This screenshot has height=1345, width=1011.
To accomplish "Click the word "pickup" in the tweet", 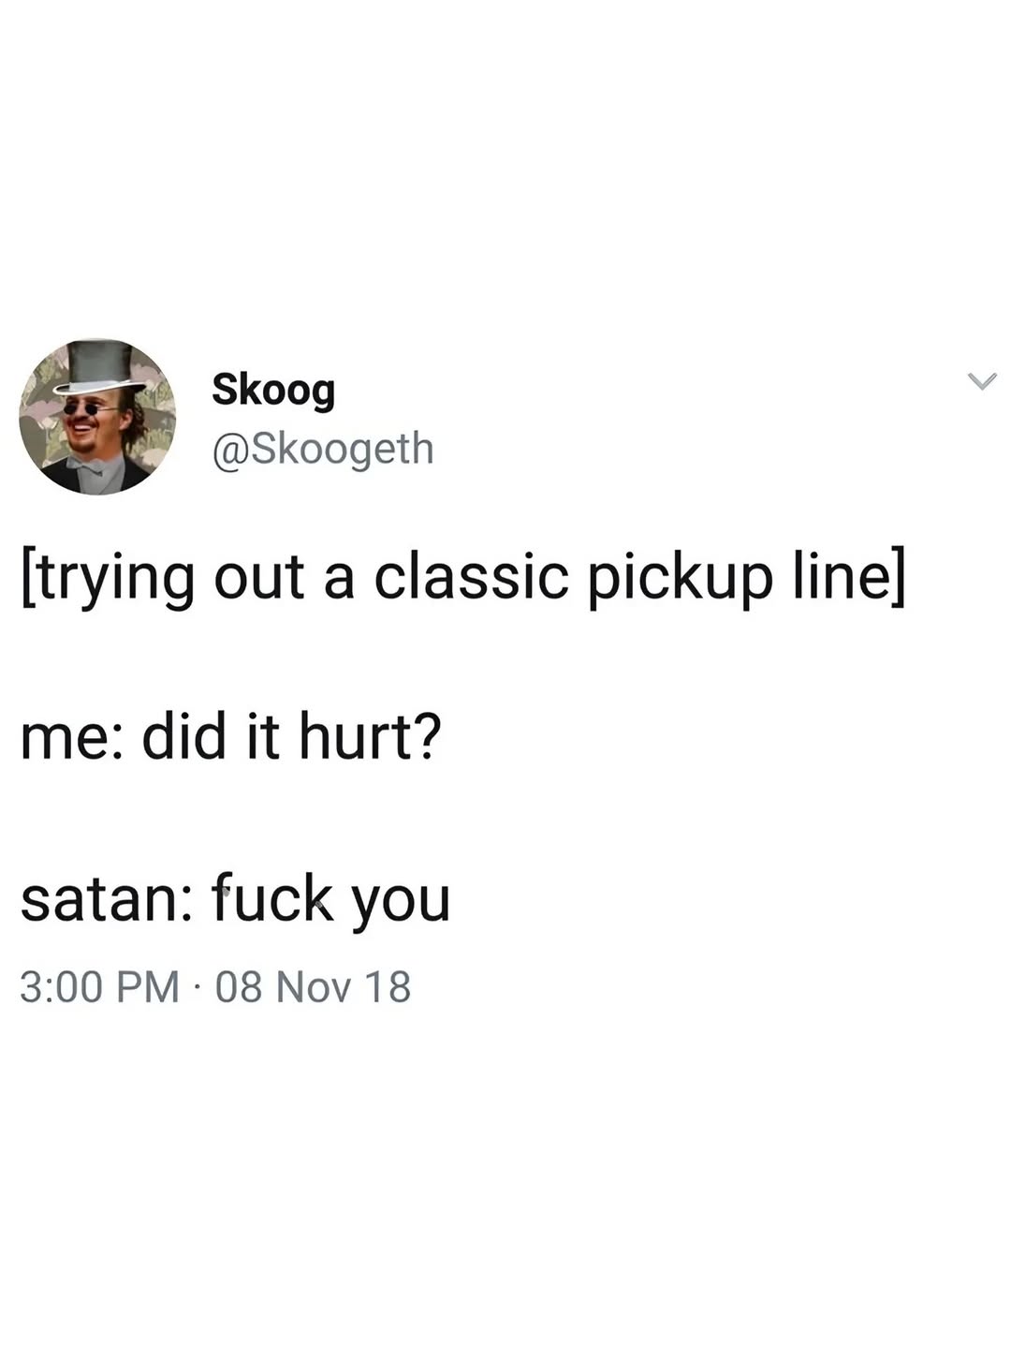I will [681, 577].
